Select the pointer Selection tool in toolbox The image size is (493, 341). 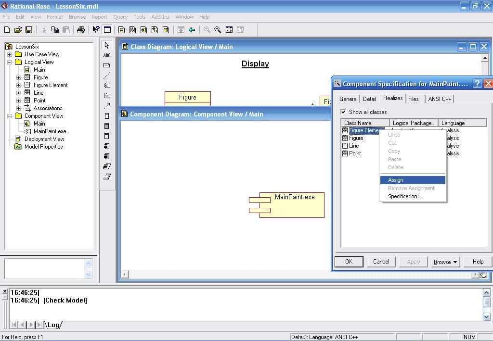click(107, 45)
